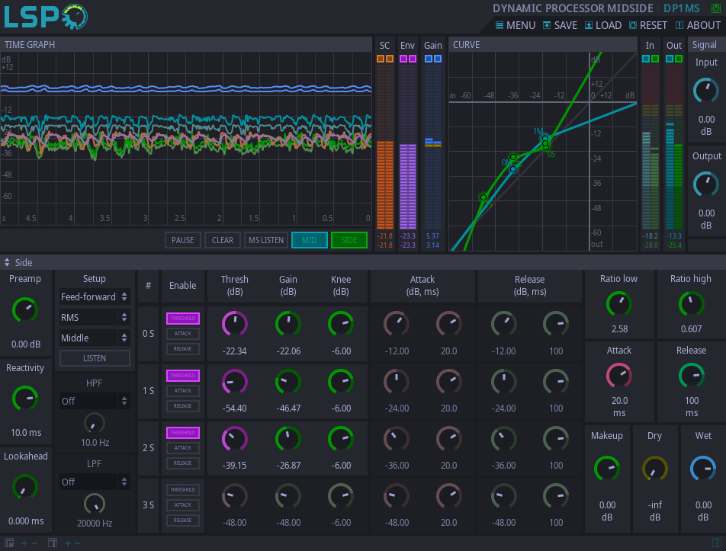Viewport: 726px width, 551px height.
Task: Open the Middle source dropdown
Action: [95, 338]
